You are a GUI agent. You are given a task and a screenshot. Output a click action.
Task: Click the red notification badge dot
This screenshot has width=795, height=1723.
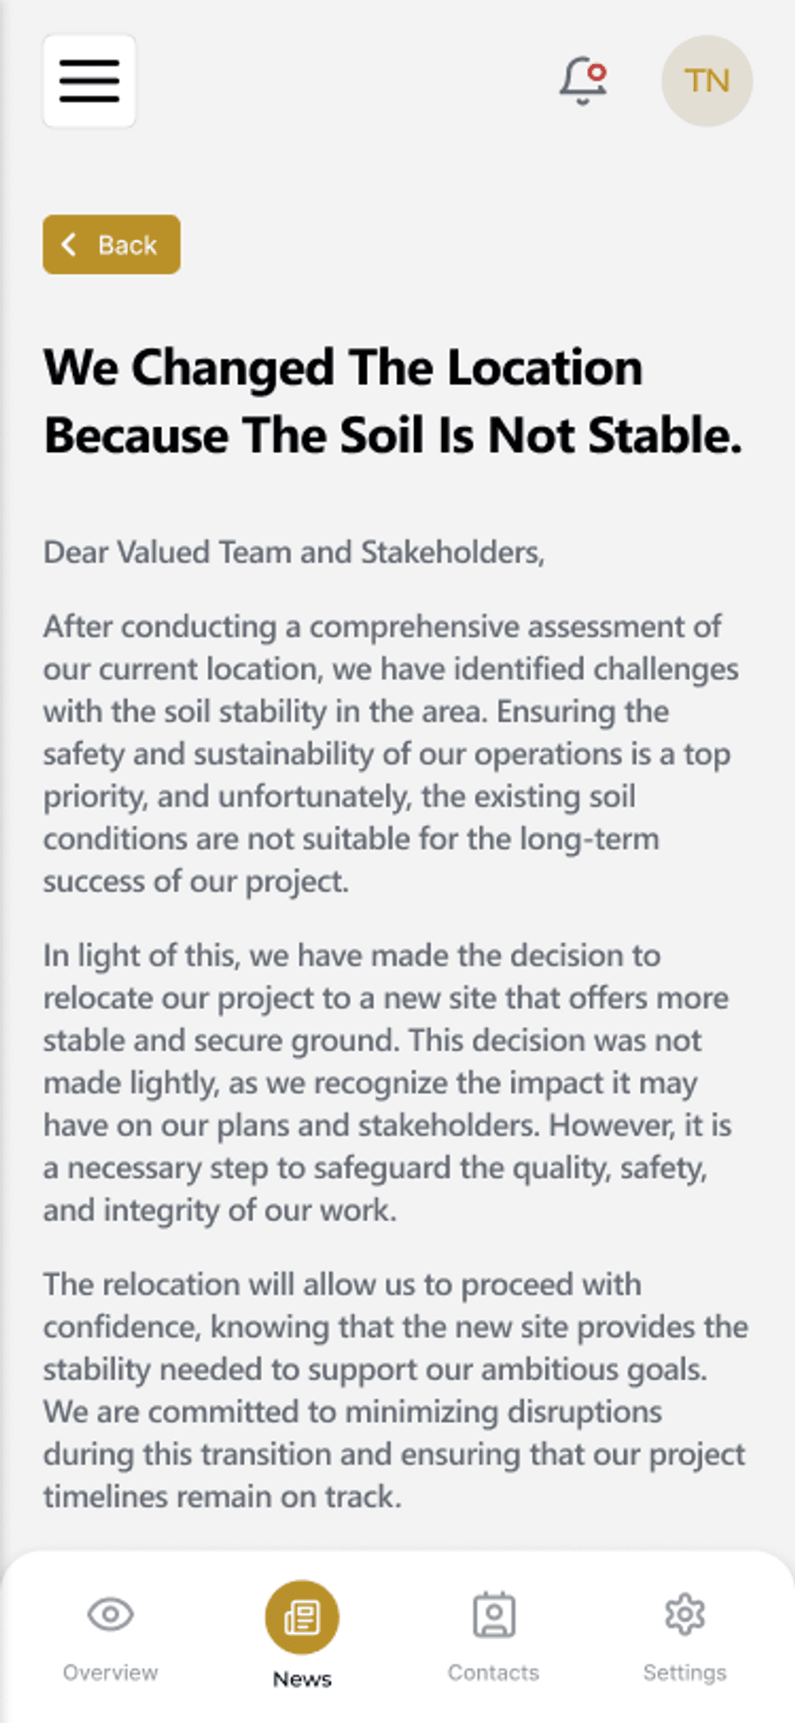click(597, 72)
